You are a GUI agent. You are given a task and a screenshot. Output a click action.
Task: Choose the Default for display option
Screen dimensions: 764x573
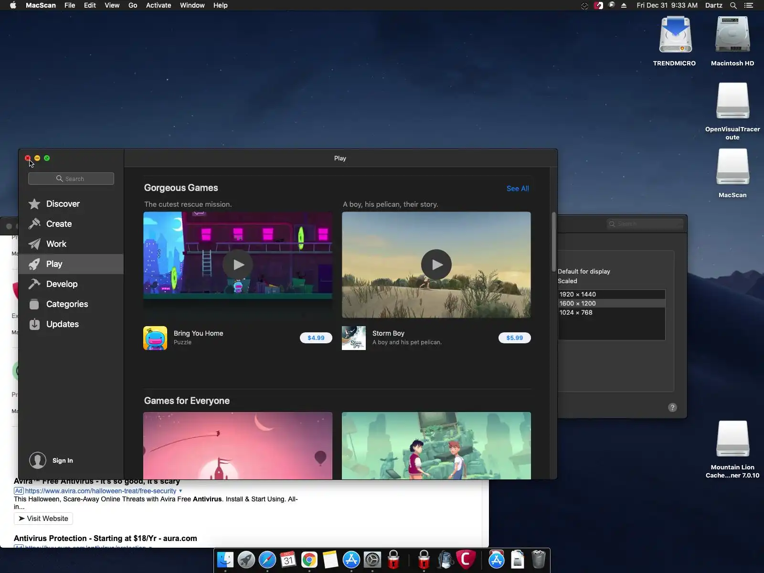tap(584, 271)
